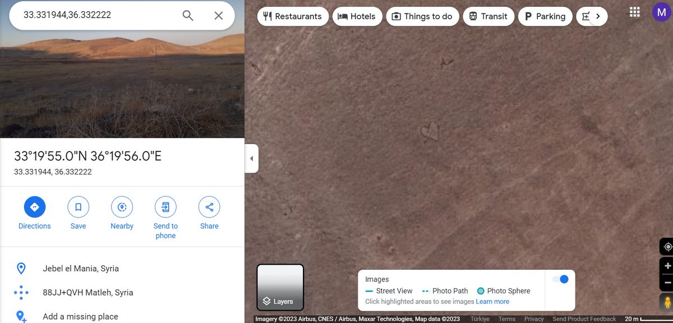Click the Street View legend entry
The height and width of the screenshot is (323, 673).
(389, 291)
